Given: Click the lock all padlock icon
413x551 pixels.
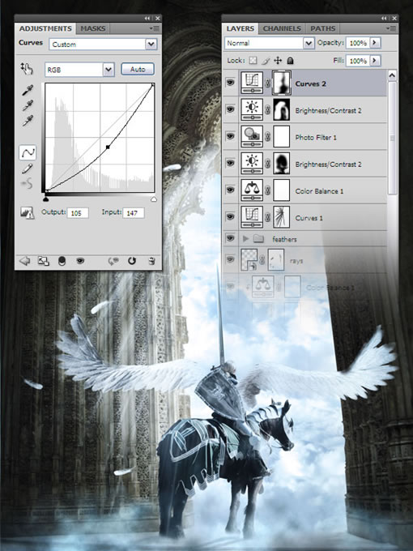Looking at the screenshot, I should click(x=290, y=61).
